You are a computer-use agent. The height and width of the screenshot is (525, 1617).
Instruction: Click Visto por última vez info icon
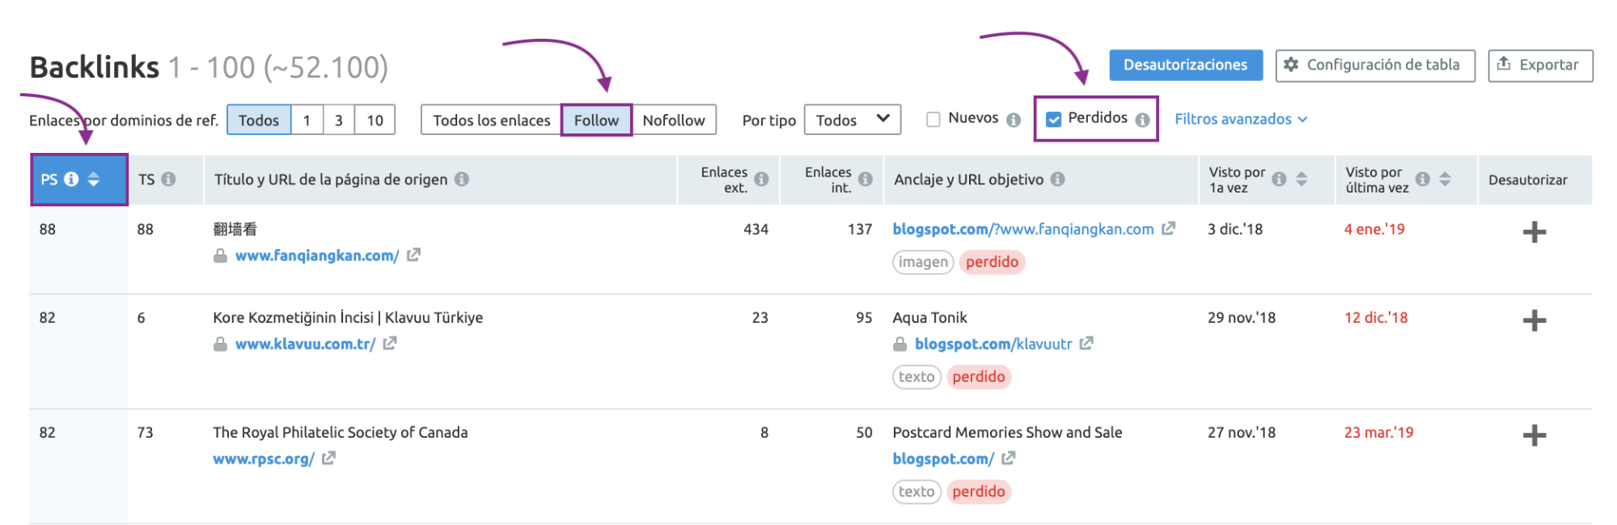click(1423, 179)
